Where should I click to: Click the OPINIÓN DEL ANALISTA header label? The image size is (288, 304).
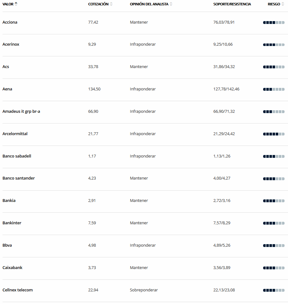pyautogui.click(x=149, y=4)
